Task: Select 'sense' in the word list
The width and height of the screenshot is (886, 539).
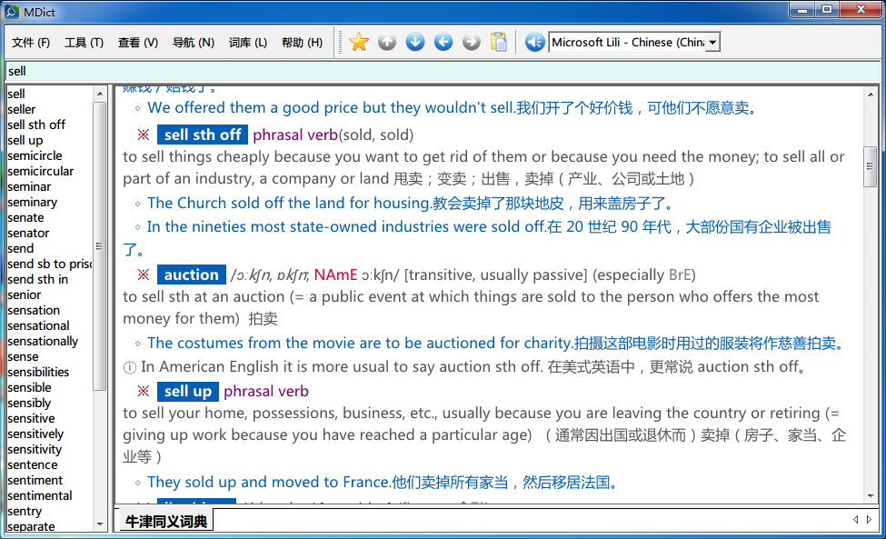Action: 23,356
